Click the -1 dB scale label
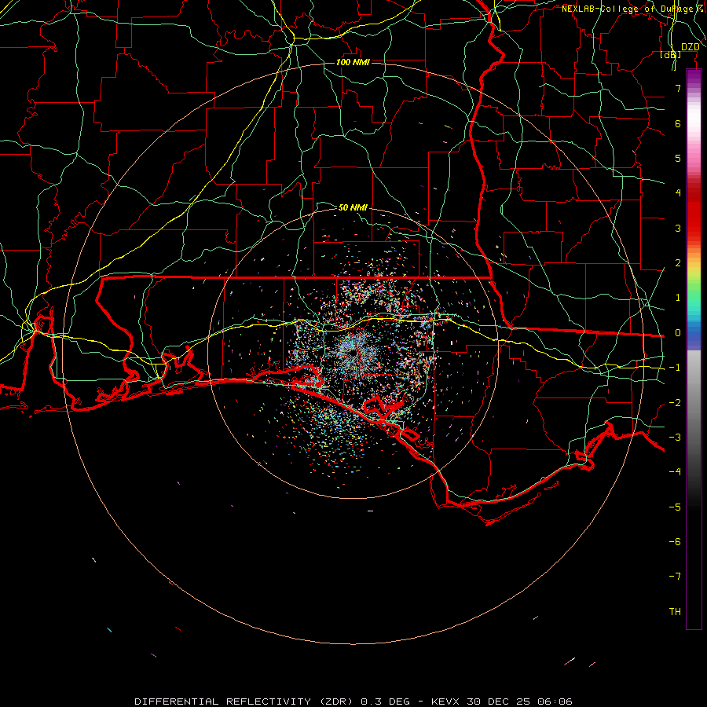 click(x=675, y=368)
